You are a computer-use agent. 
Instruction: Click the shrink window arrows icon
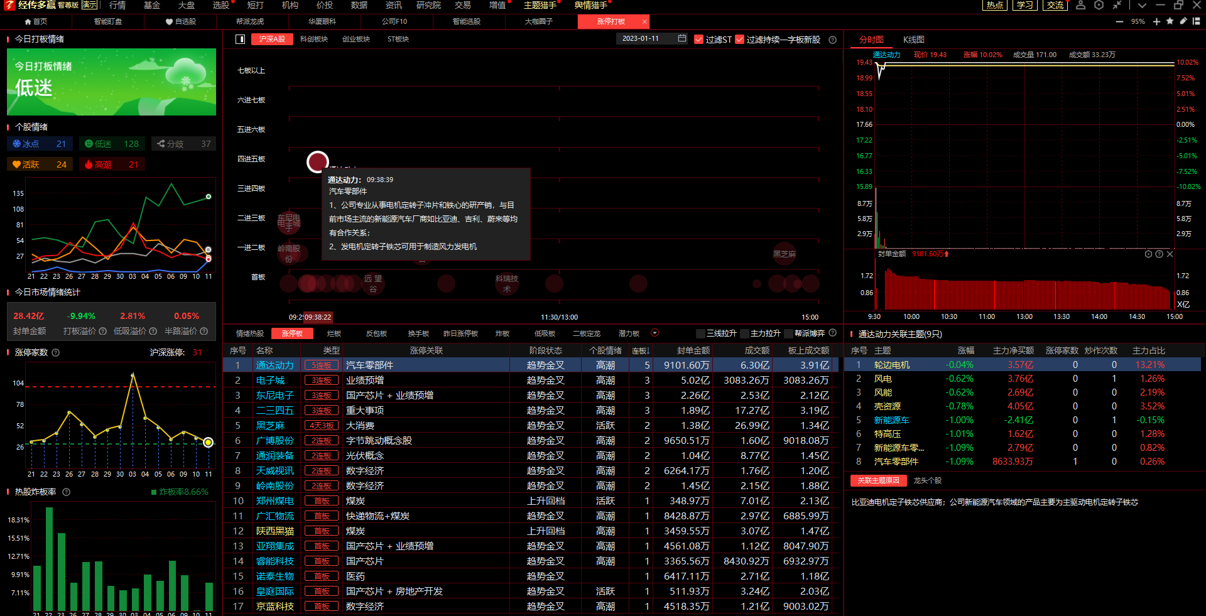pos(1117,5)
